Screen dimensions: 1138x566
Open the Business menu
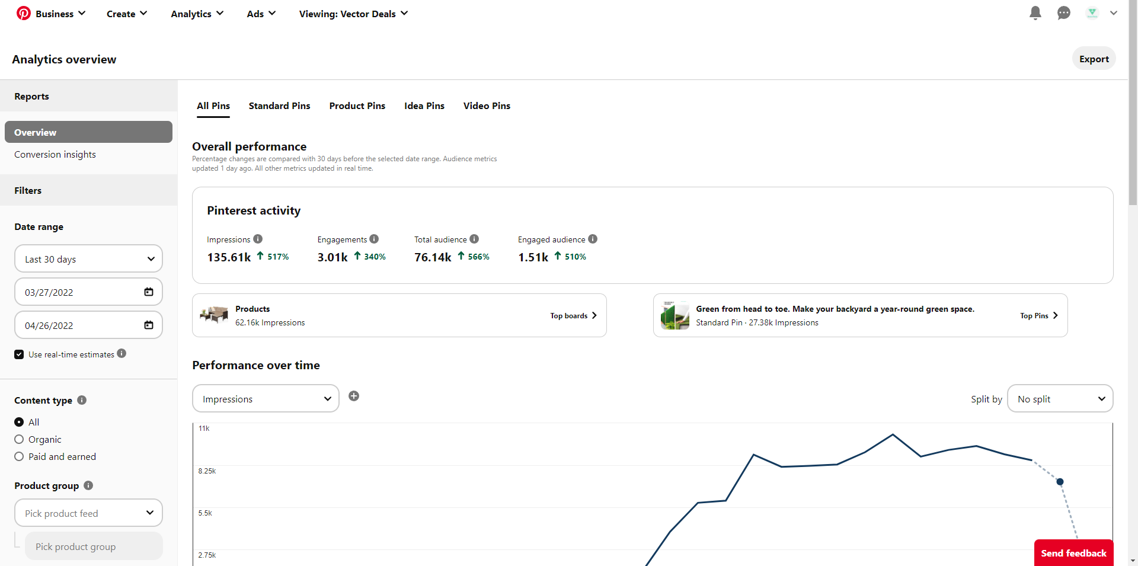click(x=60, y=14)
